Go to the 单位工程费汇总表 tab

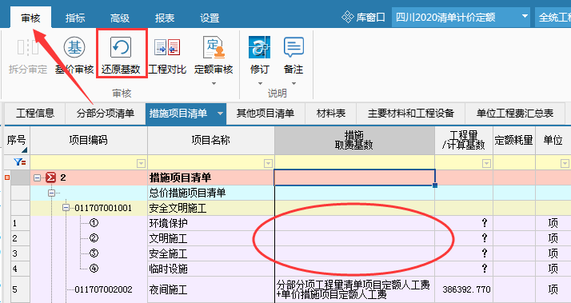pos(515,114)
